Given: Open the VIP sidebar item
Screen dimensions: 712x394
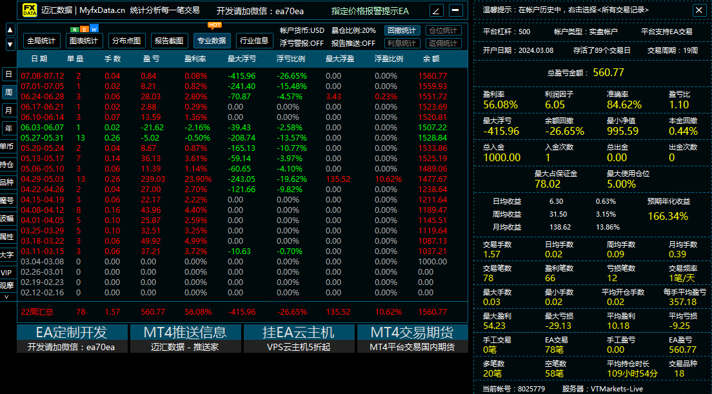Looking at the screenshot, I should pos(6,273).
